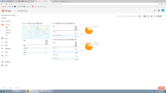Click the Chrome row in browser table
This screenshot has height=93, width=166.
pos(65,32)
